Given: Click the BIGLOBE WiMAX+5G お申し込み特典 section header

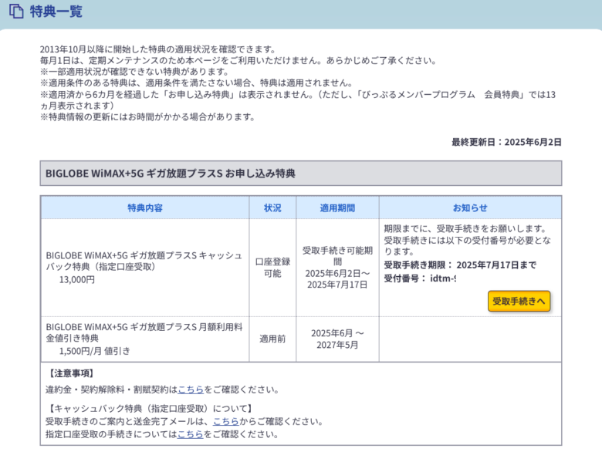Looking at the screenshot, I should [301, 174].
